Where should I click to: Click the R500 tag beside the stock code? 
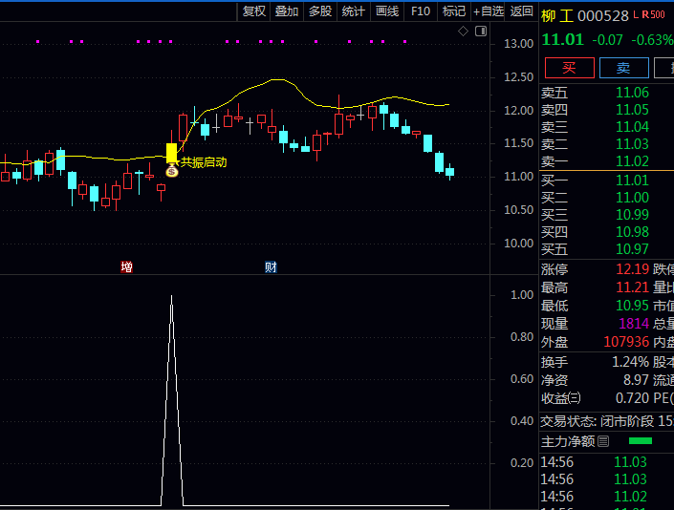[653, 15]
